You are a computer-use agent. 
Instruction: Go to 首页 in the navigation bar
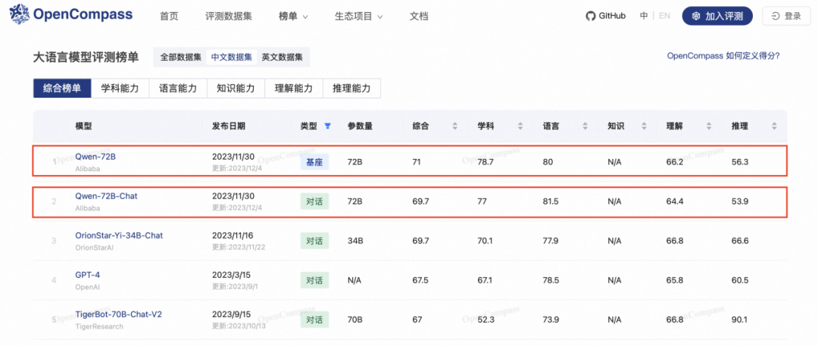[x=168, y=16]
